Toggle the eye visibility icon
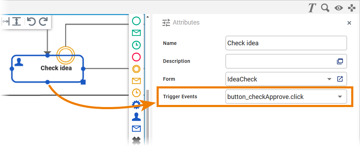The image size is (360, 146). pos(339,8)
